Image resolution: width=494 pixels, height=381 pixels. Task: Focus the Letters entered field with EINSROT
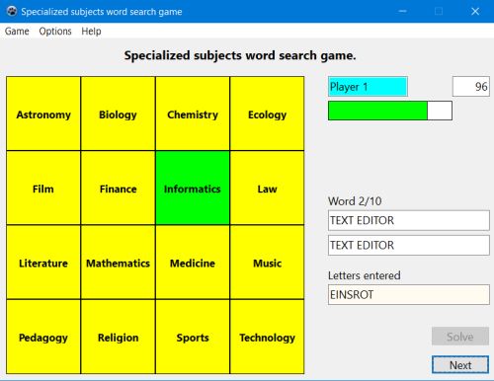coord(408,294)
